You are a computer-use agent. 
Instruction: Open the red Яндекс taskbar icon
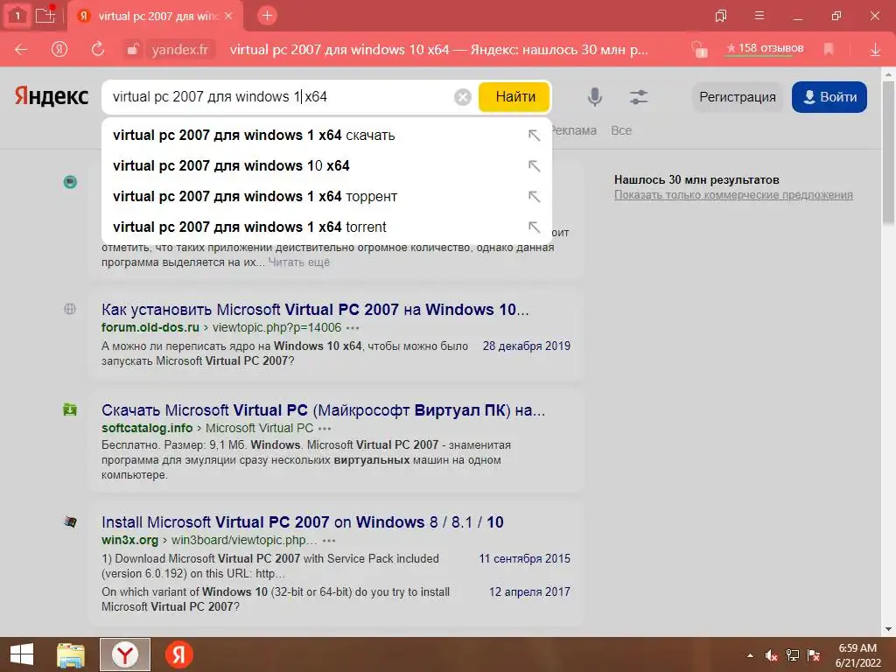[x=178, y=654]
